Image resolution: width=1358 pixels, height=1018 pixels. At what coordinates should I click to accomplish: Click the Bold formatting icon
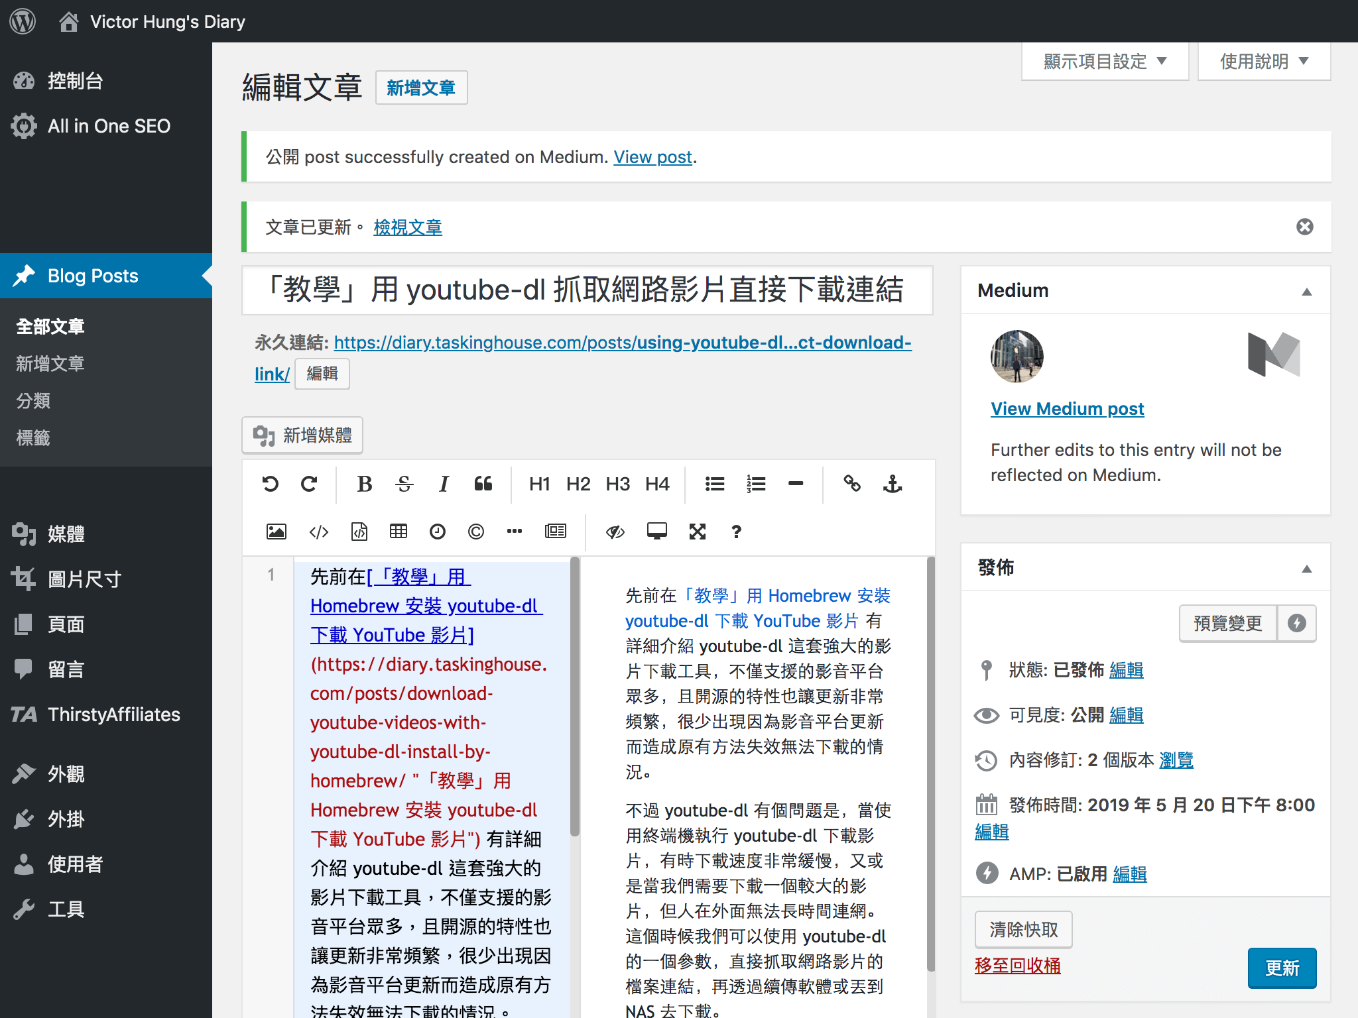[x=364, y=484]
